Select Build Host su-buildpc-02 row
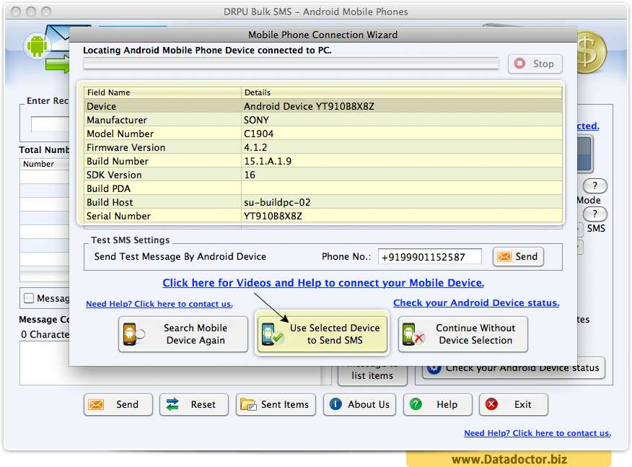The height and width of the screenshot is (467, 632). [322, 202]
